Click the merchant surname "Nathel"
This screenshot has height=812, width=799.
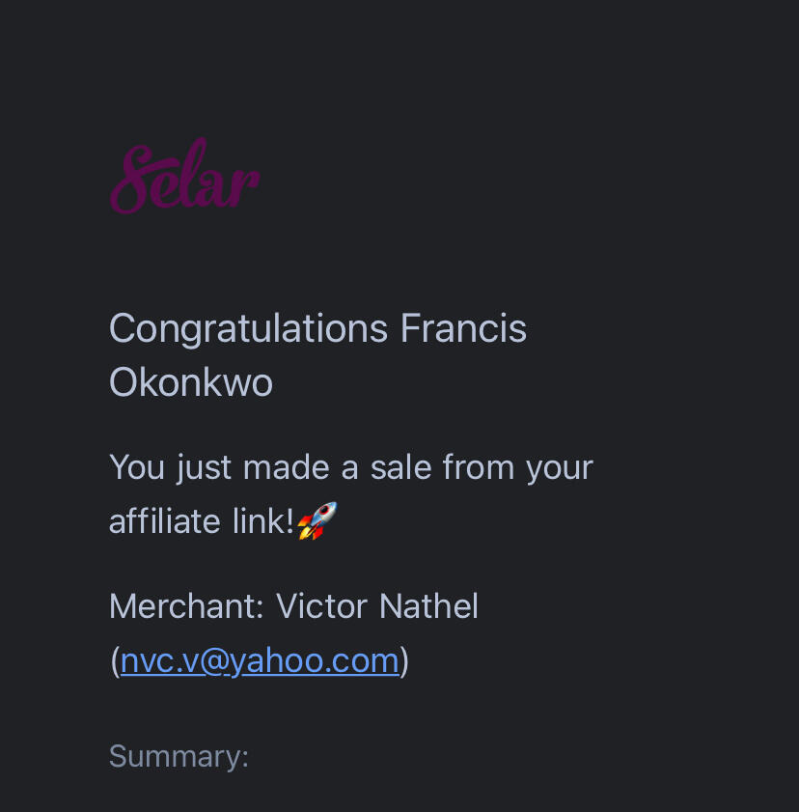[429, 607]
